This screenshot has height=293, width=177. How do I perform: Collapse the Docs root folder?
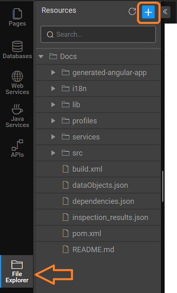pyautogui.click(x=41, y=56)
